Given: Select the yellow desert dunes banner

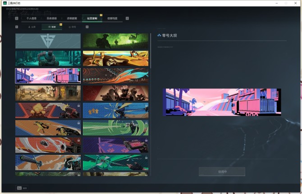Looking at the screenshot, I should [115, 58].
